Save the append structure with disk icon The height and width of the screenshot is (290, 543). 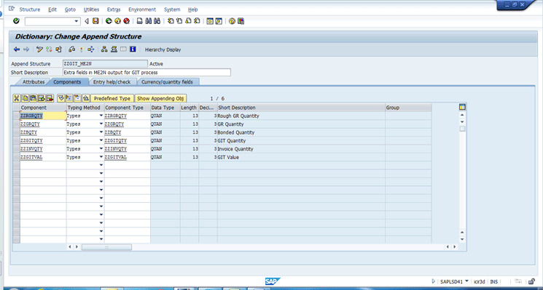(x=95, y=21)
